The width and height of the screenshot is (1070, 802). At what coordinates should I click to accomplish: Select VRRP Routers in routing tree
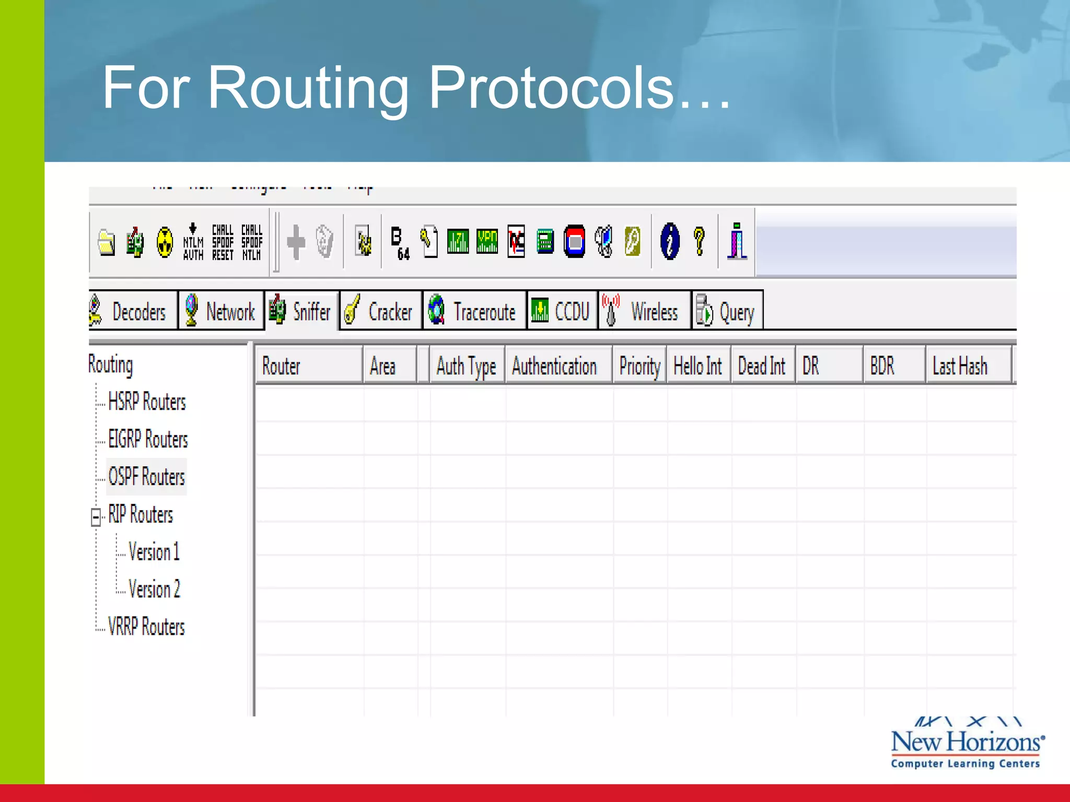point(146,627)
